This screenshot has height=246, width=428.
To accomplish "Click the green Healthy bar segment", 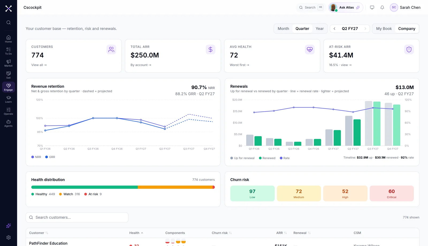I will [85, 187].
